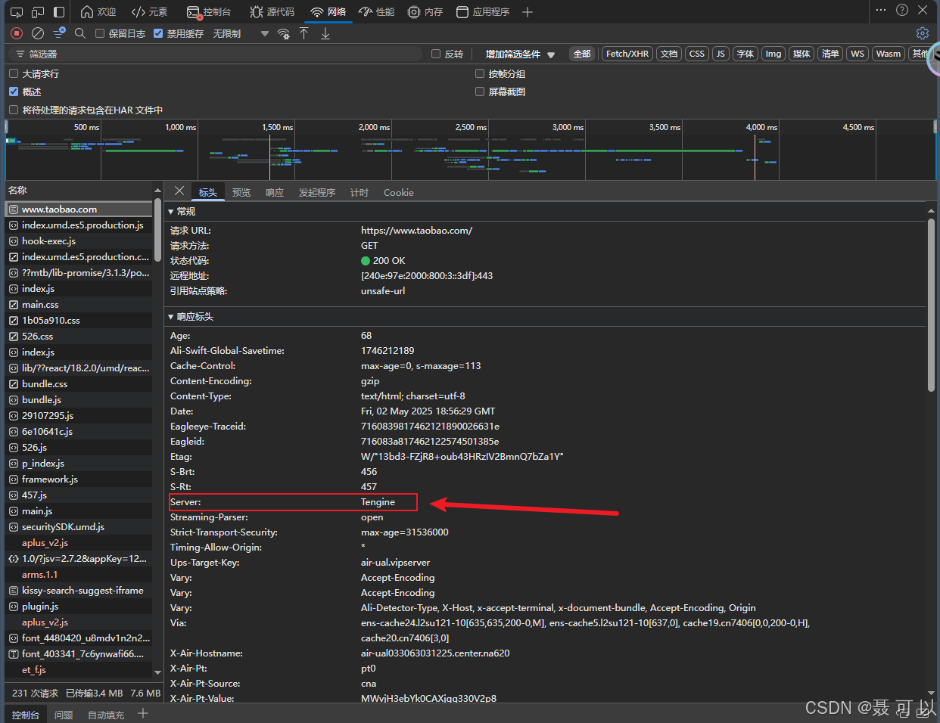
Task: Open Welcome tab with house icon
Action: 98,12
